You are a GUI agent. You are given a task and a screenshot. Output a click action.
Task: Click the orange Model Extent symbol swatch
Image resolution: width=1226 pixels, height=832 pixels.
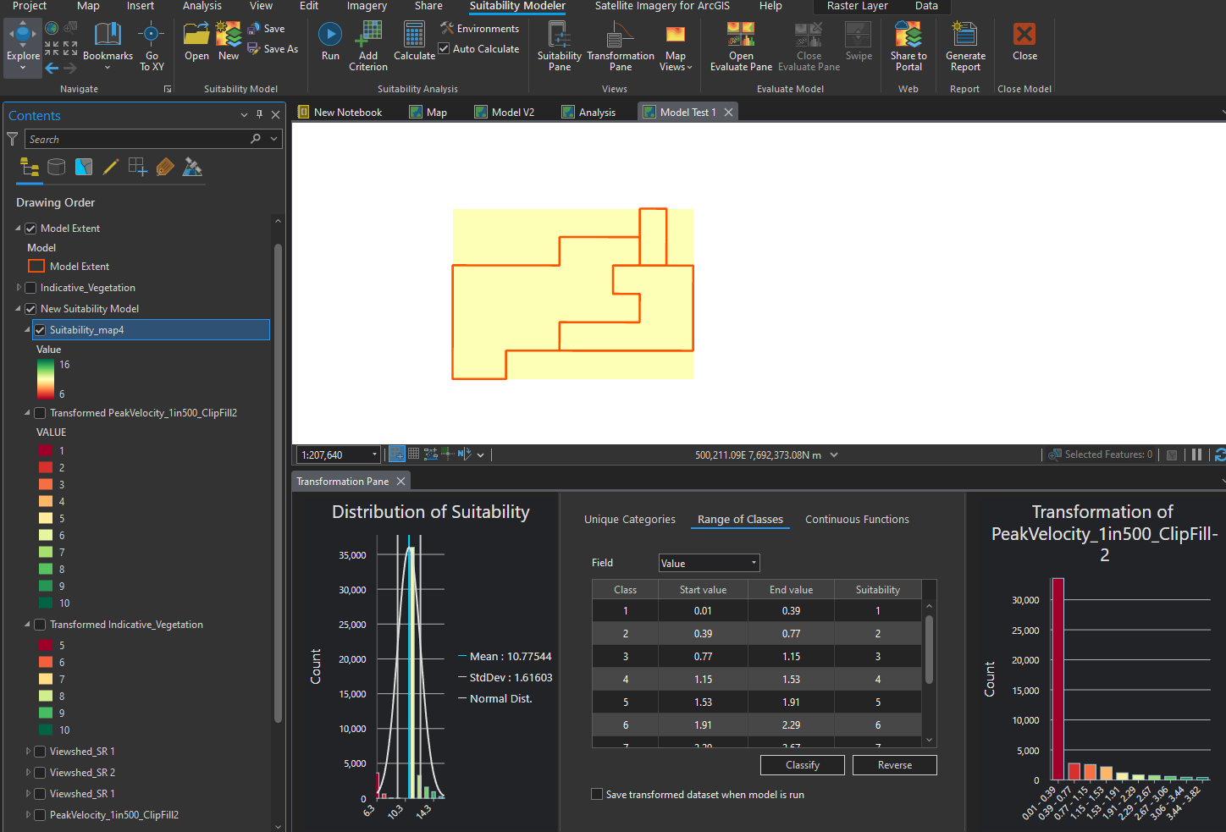[x=36, y=267]
